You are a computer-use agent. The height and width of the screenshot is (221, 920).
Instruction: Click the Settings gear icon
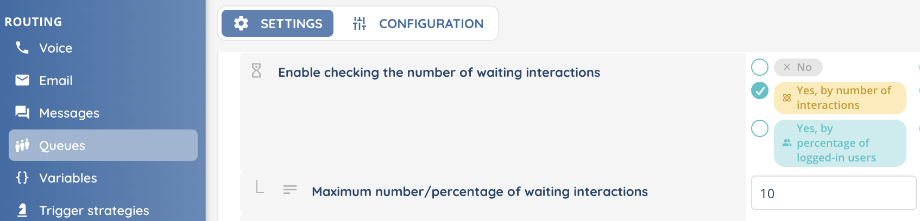click(241, 23)
